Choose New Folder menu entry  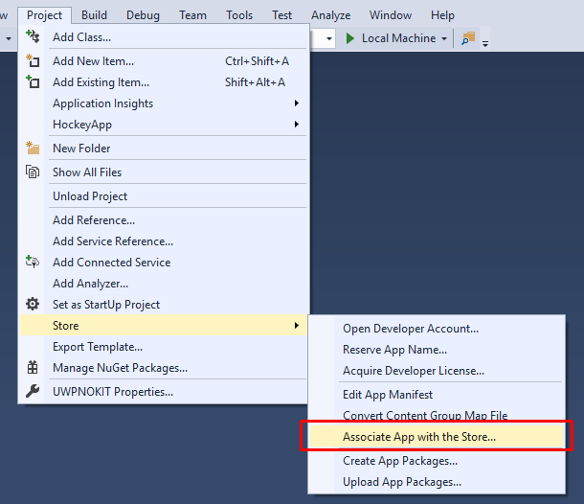(164, 148)
